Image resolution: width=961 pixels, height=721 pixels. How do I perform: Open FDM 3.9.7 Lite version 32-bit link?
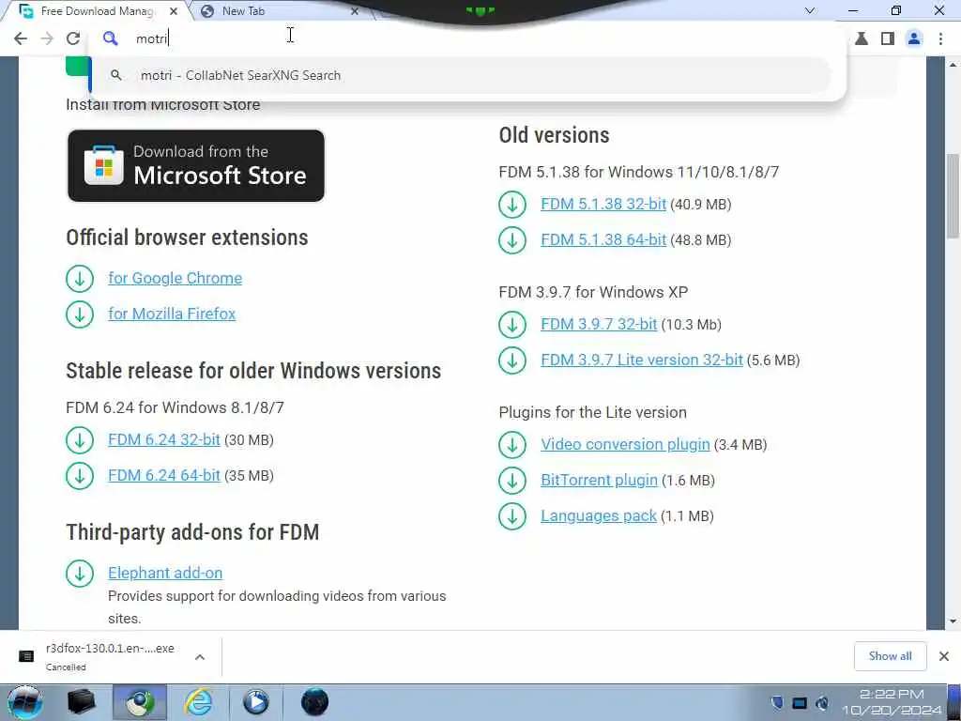642,360
